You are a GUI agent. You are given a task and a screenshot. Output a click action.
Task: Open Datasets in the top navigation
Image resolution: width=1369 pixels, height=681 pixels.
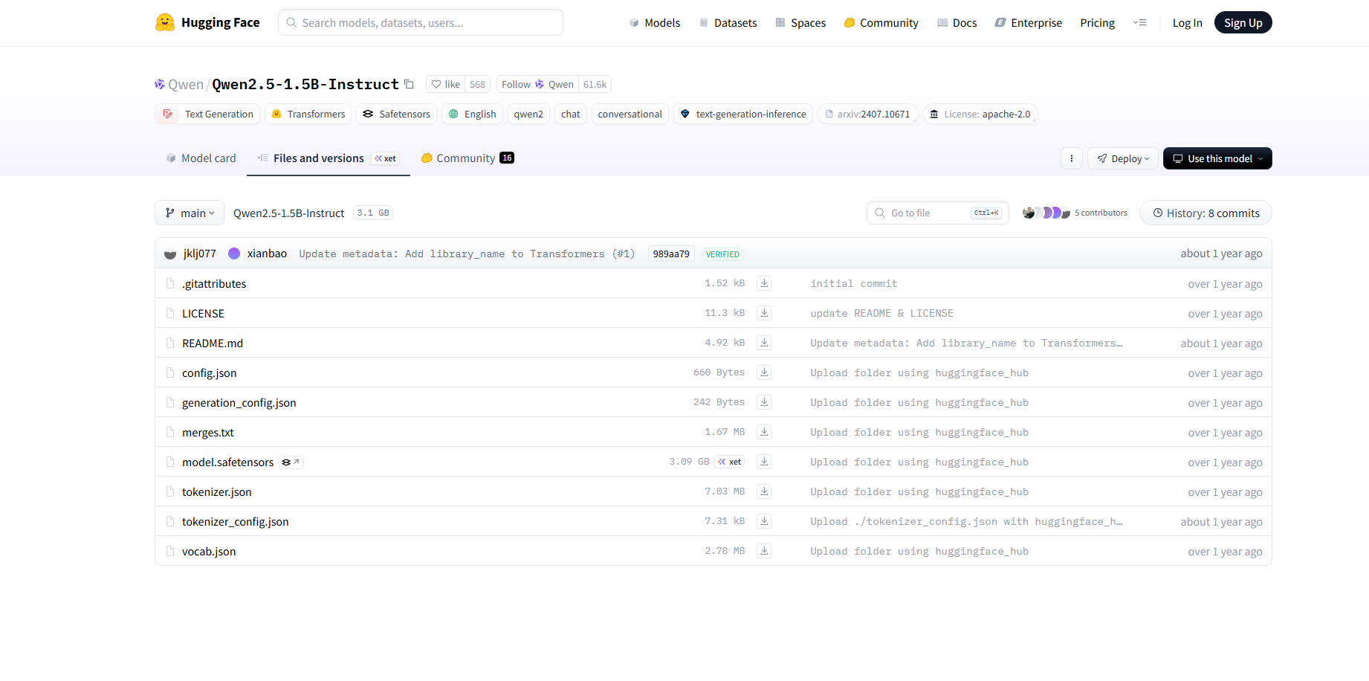pos(728,23)
